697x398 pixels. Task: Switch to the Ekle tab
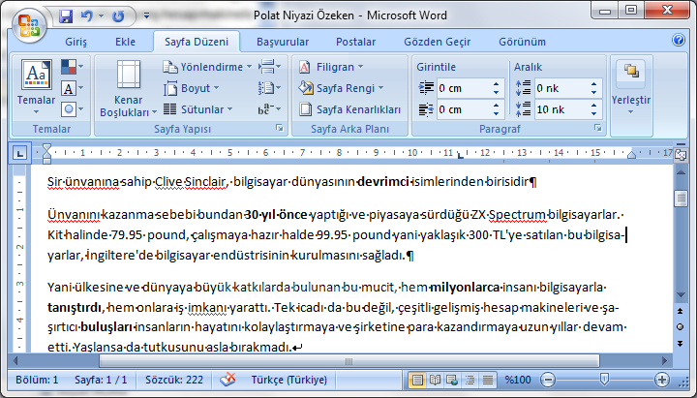(x=125, y=42)
